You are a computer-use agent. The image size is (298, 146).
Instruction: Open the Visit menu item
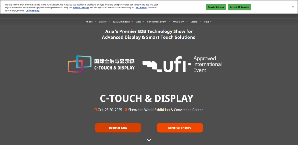point(138,22)
